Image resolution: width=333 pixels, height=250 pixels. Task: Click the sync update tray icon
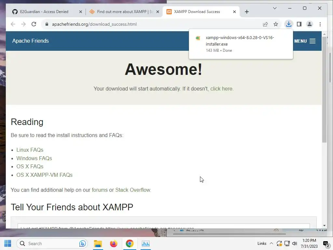tap(279, 243)
